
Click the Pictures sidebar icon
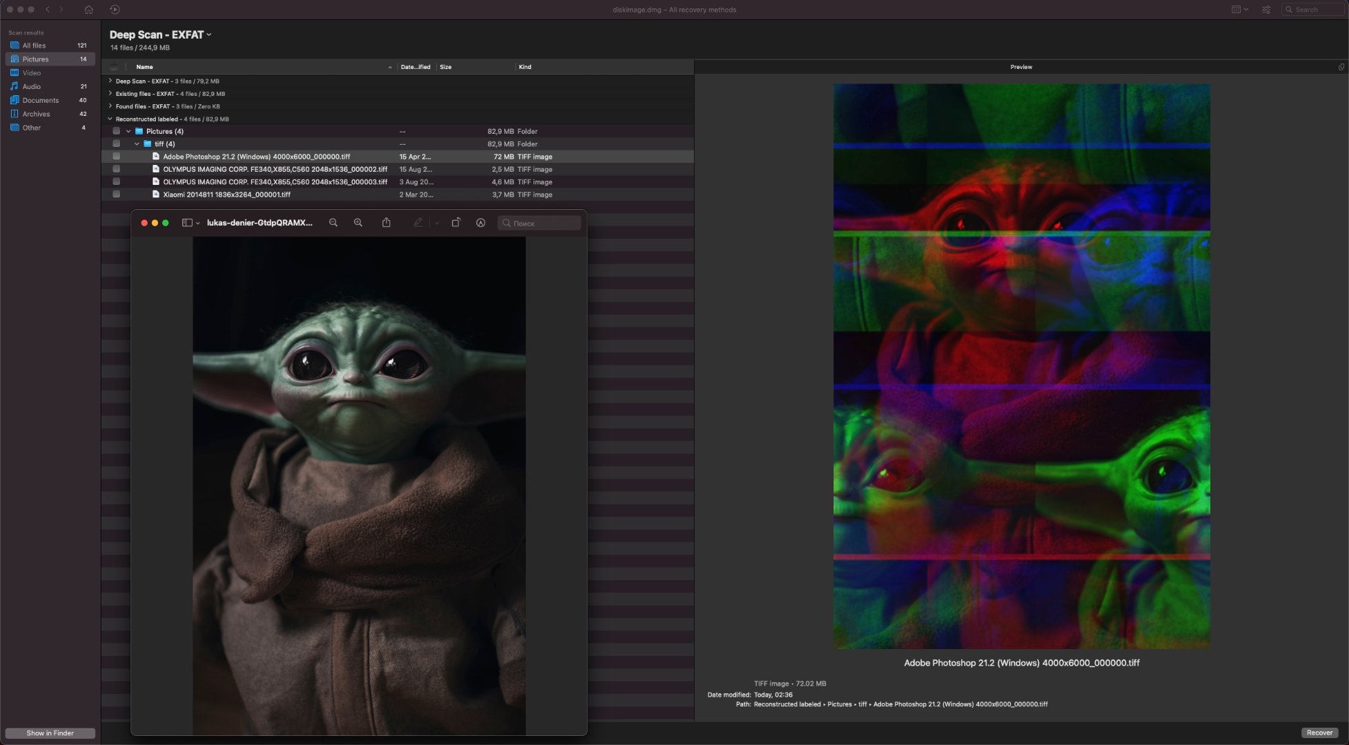coord(14,59)
